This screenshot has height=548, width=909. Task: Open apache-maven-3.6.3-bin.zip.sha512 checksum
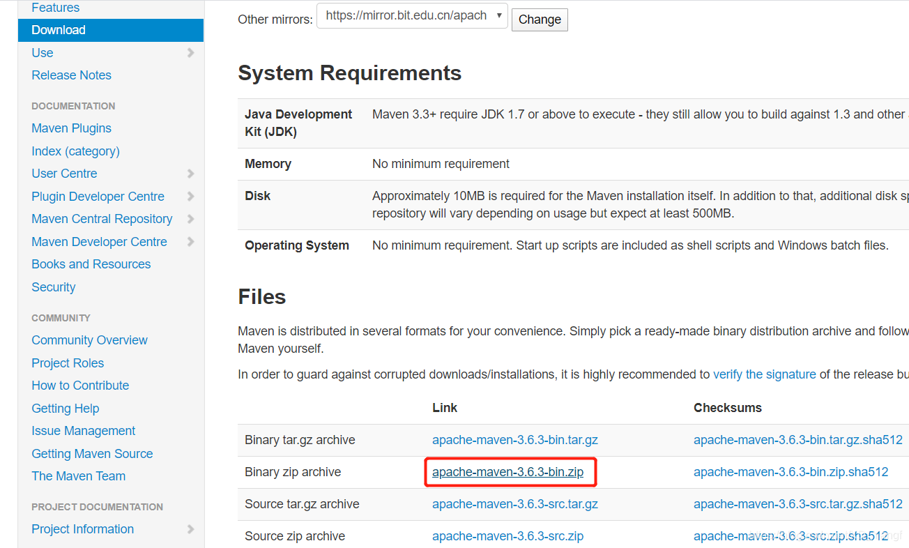[791, 472]
